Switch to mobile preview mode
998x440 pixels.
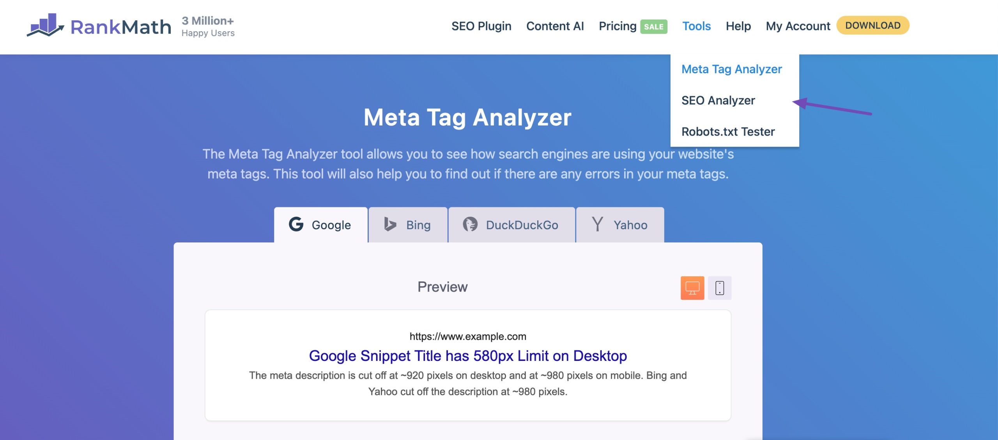(x=720, y=288)
